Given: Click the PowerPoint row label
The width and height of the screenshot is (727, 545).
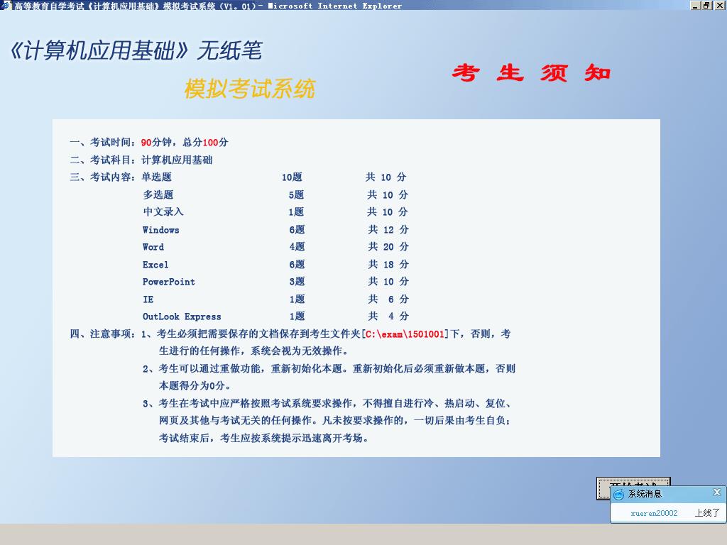Looking at the screenshot, I should point(169,282).
